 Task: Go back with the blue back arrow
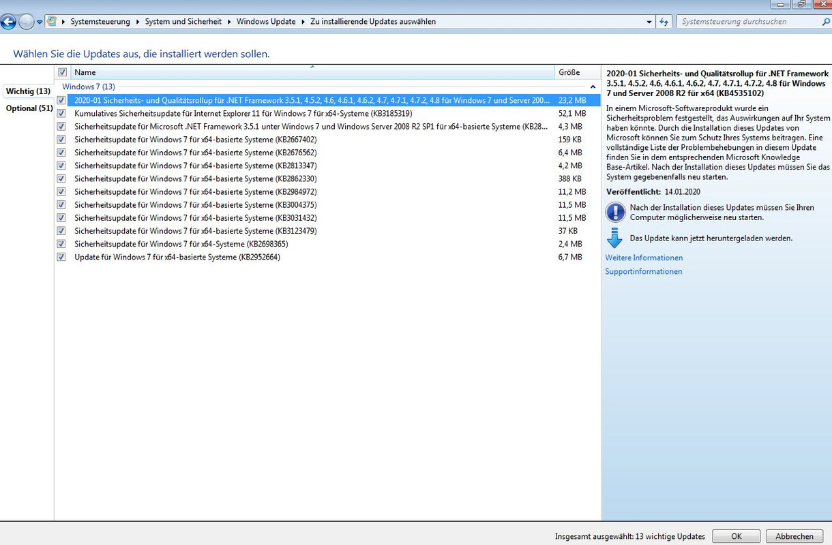tap(8, 22)
